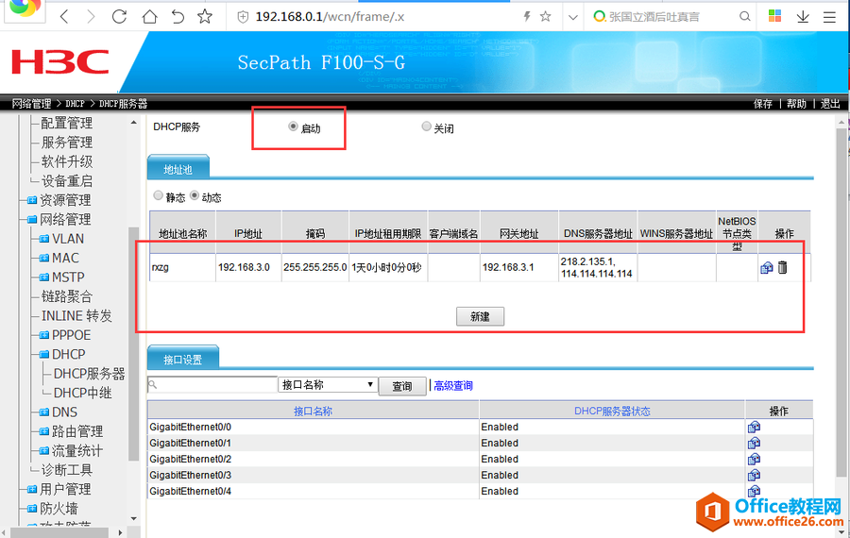
Task: Open the browser home page
Action: [x=149, y=17]
